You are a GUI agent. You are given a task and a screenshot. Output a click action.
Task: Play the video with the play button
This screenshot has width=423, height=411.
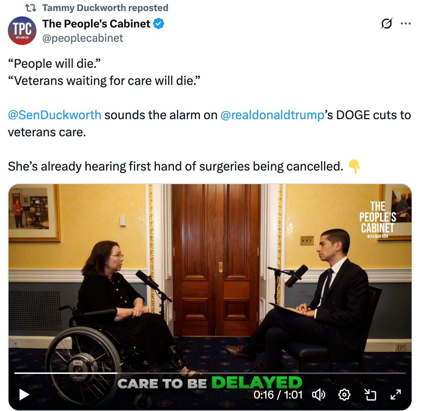pyautogui.click(x=25, y=395)
